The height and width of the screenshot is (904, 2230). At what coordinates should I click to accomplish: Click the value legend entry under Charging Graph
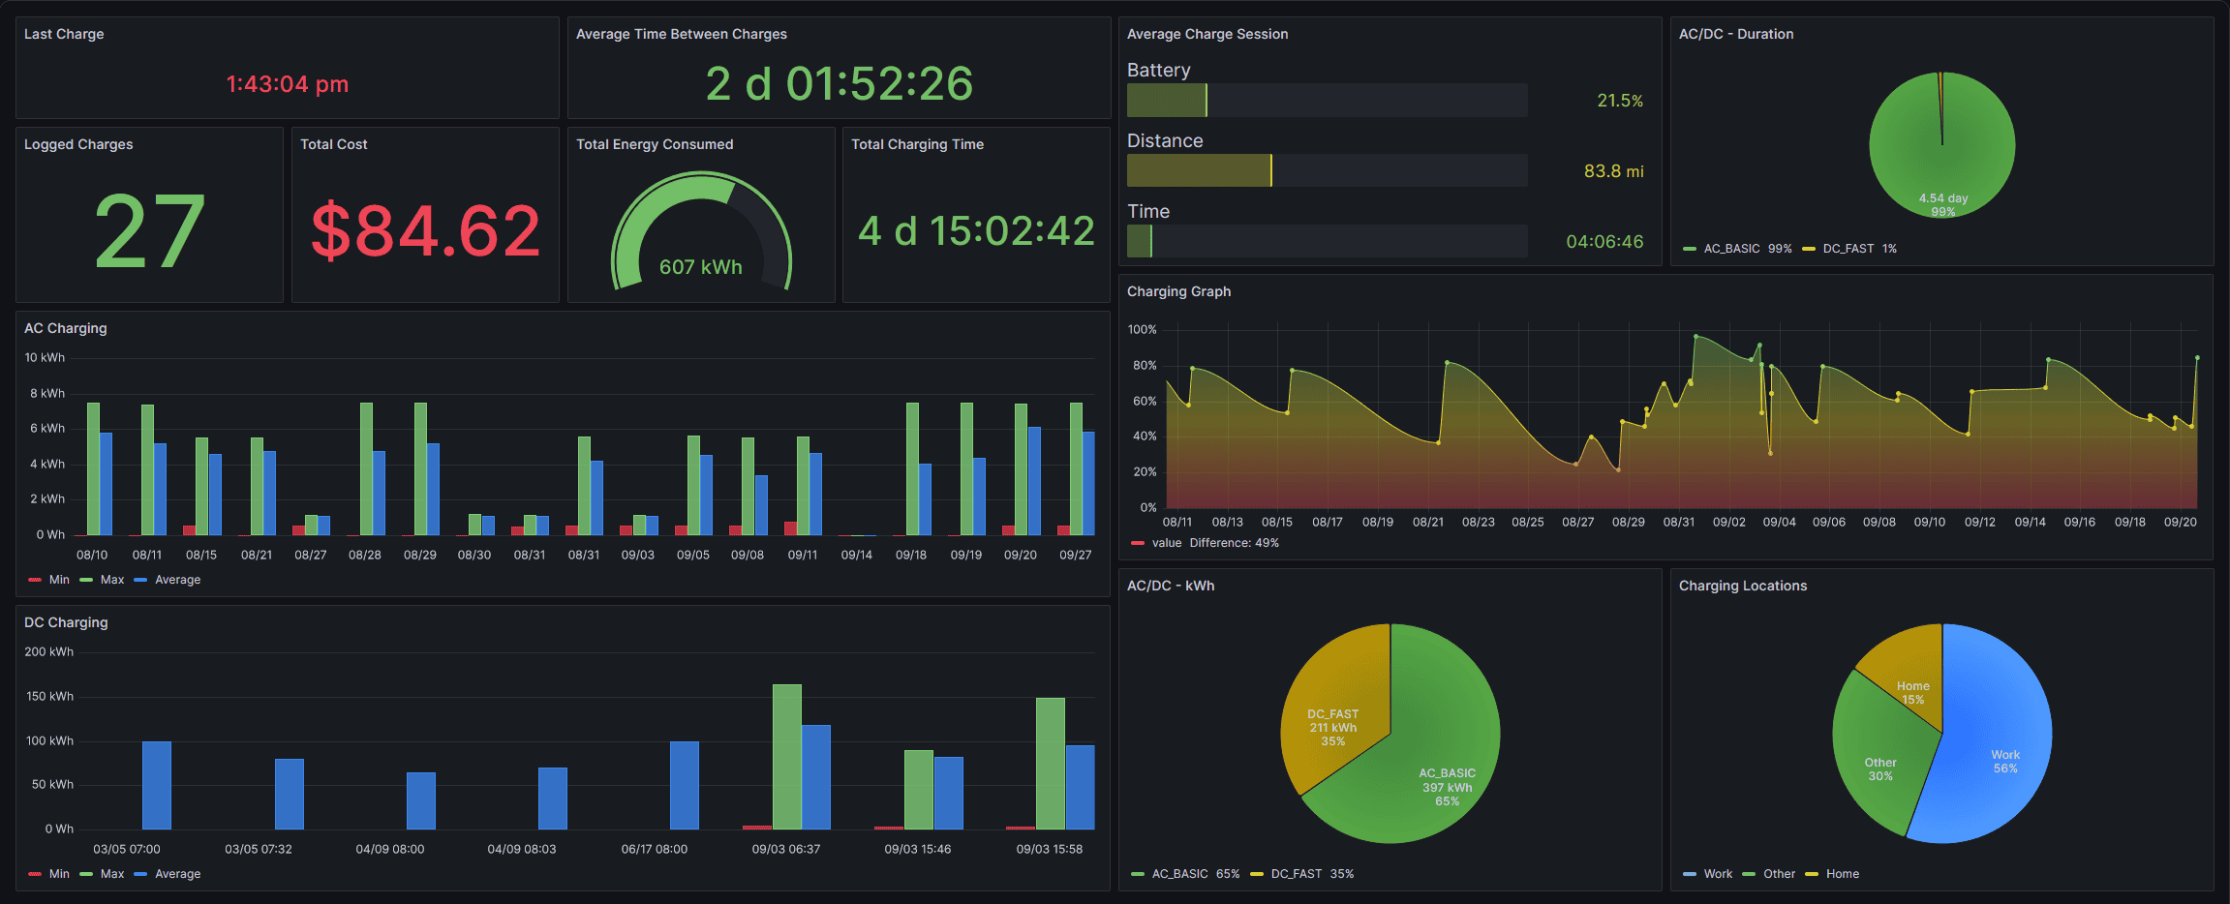click(1166, 543)
